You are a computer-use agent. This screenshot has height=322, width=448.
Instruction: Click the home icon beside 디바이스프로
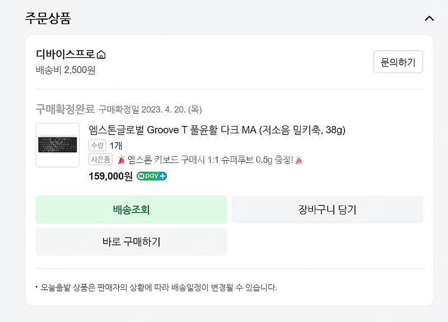[x=101, y=55]
